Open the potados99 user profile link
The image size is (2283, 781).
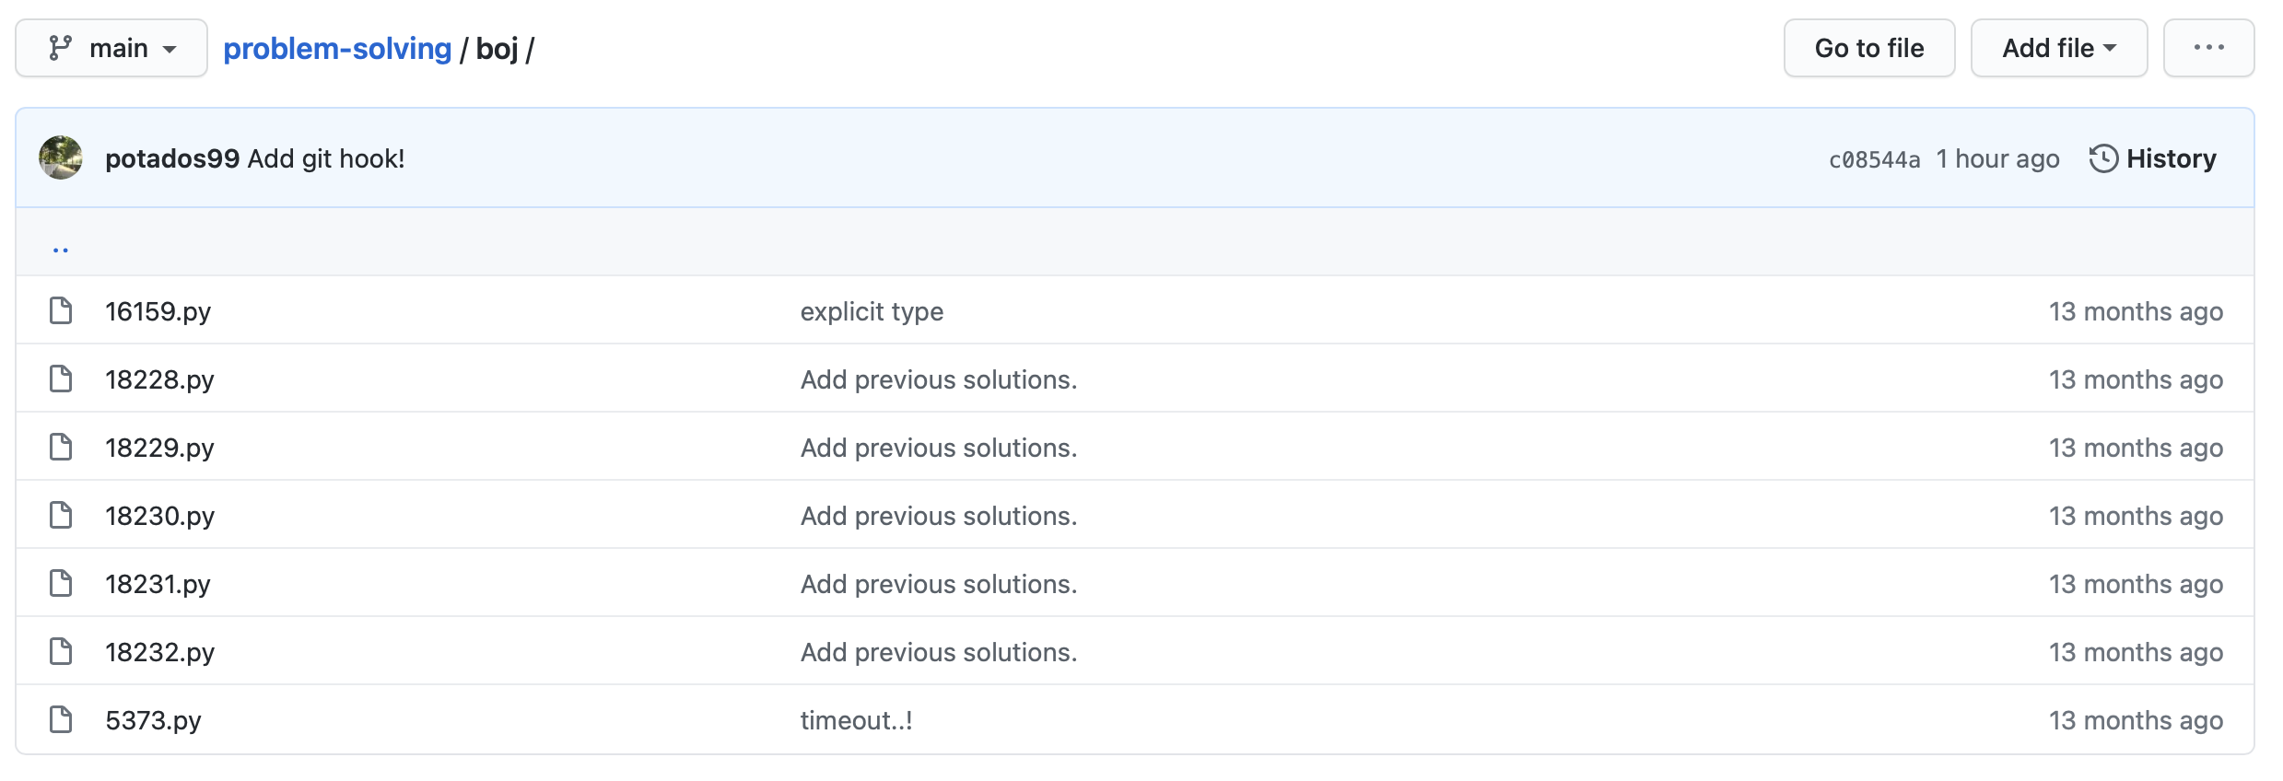click(172, 158)
